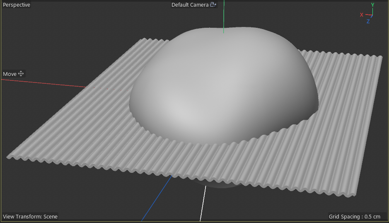Screen dimensions: 389x223
Task: Click the Move crosshair arrows icon
Action: pyautogui.click(x=21, y=73)
